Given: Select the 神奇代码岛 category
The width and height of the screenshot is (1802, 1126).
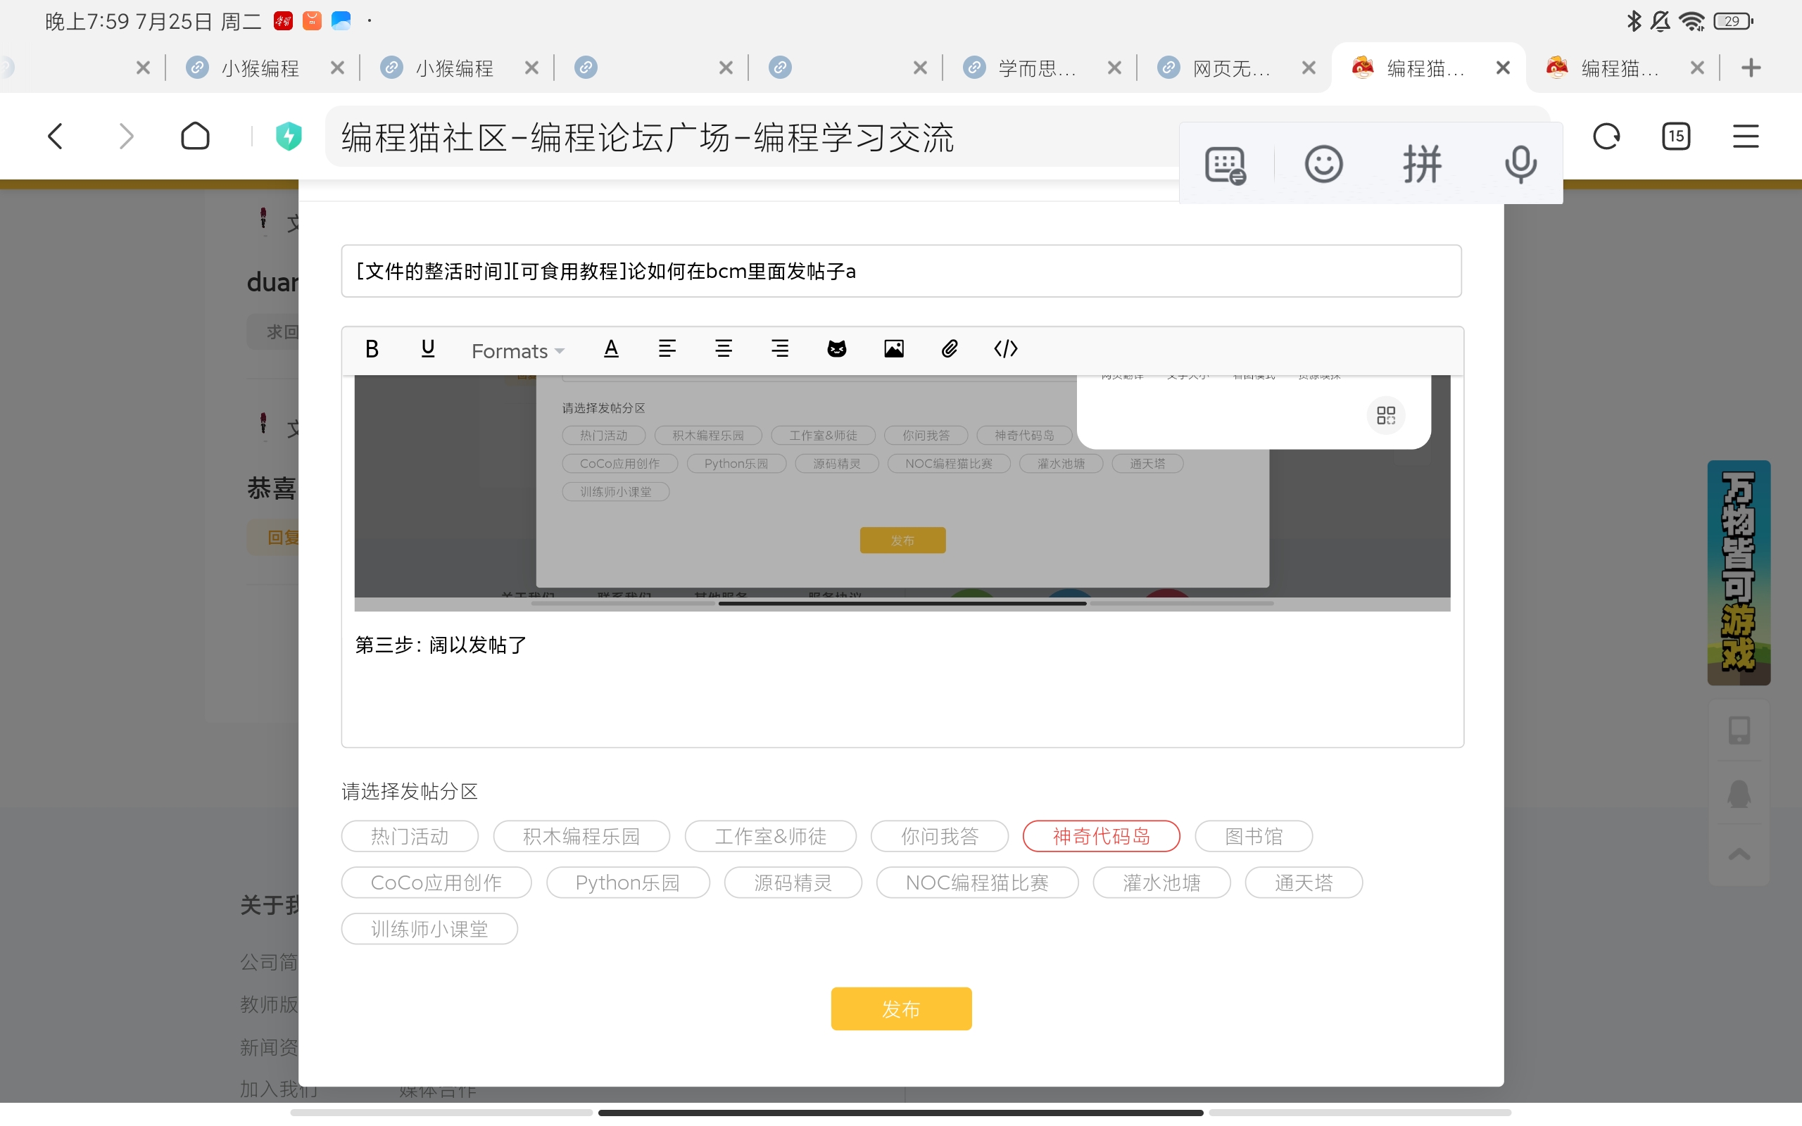Looking at the screenshot, I should [1102, 836].
